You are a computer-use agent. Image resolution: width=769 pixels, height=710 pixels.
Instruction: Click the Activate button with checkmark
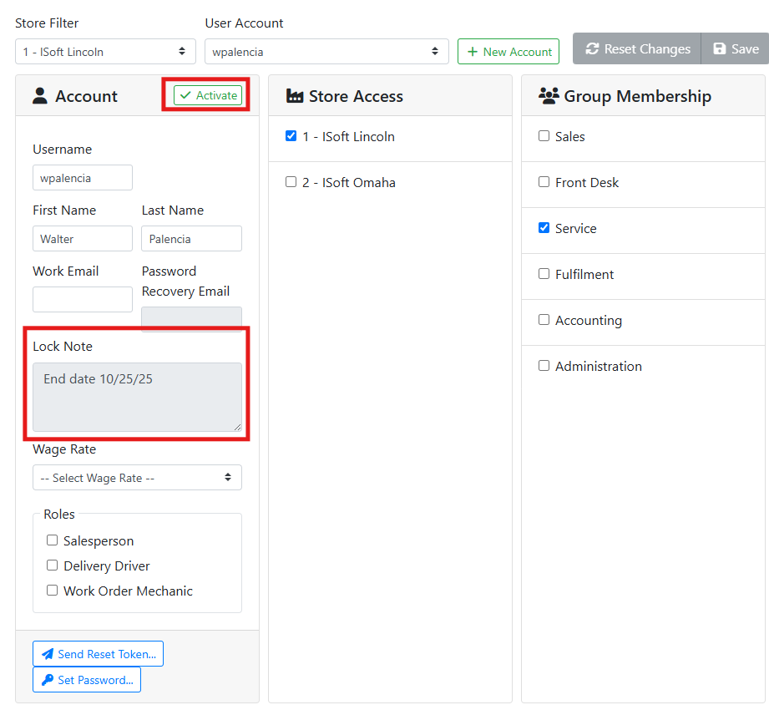pyautogui.click(x=208, y=95)
